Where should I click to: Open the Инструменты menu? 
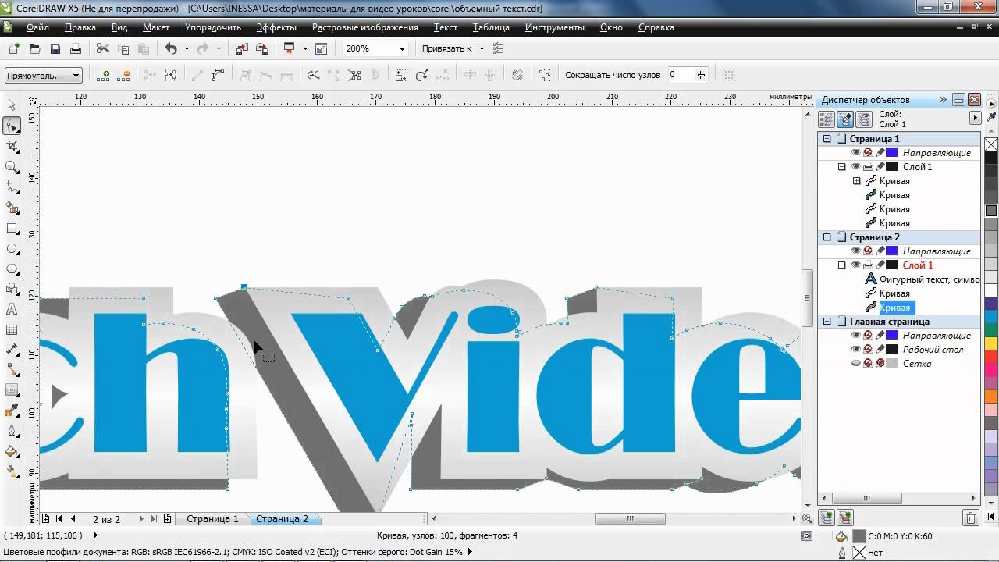[x=555, y=27]
